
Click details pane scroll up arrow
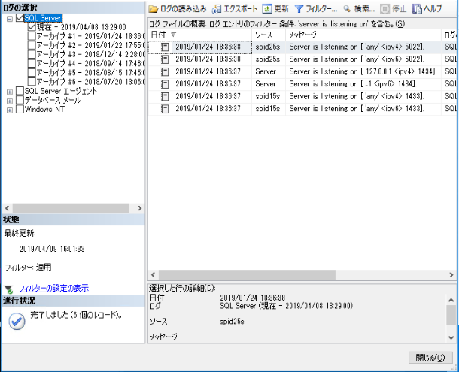coord(451,300)
